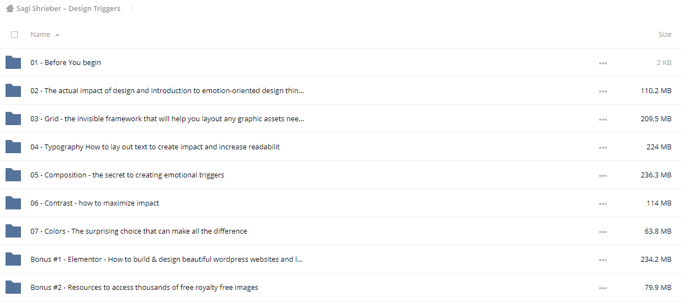
Task: Click the folder icon of 03 - Grid
Action: tap(13, 118)
